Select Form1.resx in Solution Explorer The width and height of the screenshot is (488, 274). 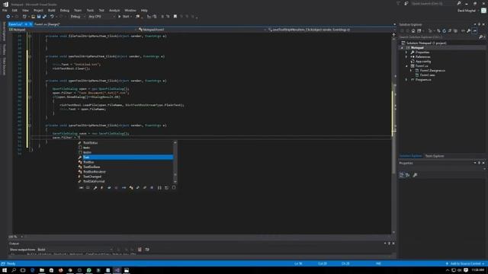point(427,75)
